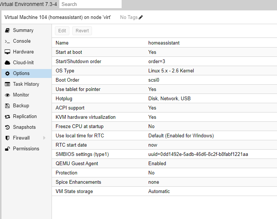Select the Hardware monitor icon

tap(7, 52)
